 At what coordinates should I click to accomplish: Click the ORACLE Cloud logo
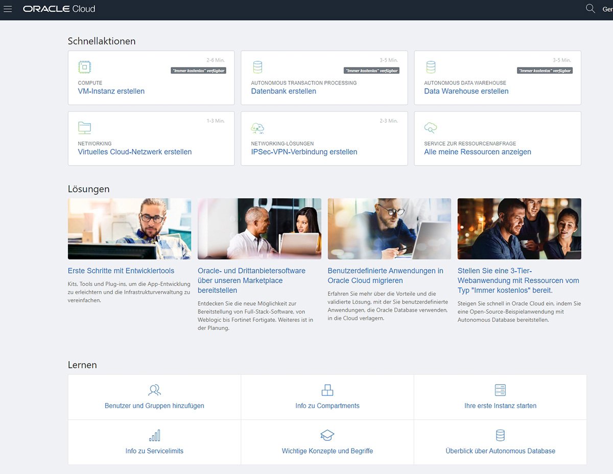(59, 8)
